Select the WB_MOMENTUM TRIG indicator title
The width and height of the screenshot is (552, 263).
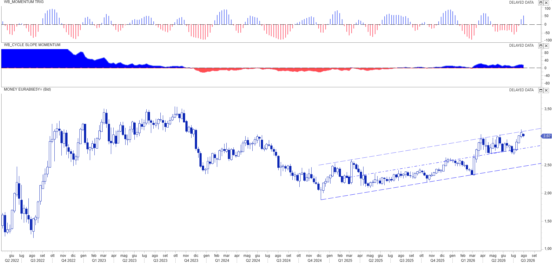click(24, 2)
